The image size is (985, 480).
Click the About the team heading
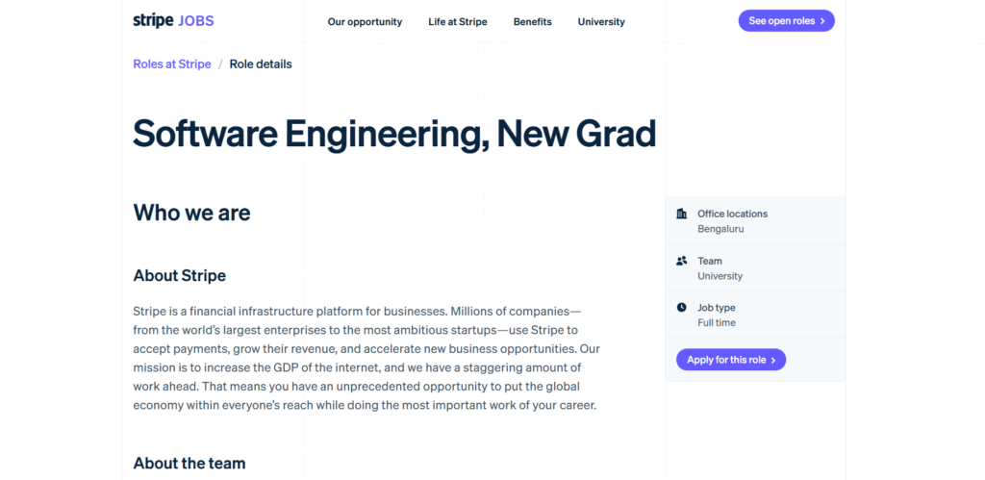(x=189, y=463)
